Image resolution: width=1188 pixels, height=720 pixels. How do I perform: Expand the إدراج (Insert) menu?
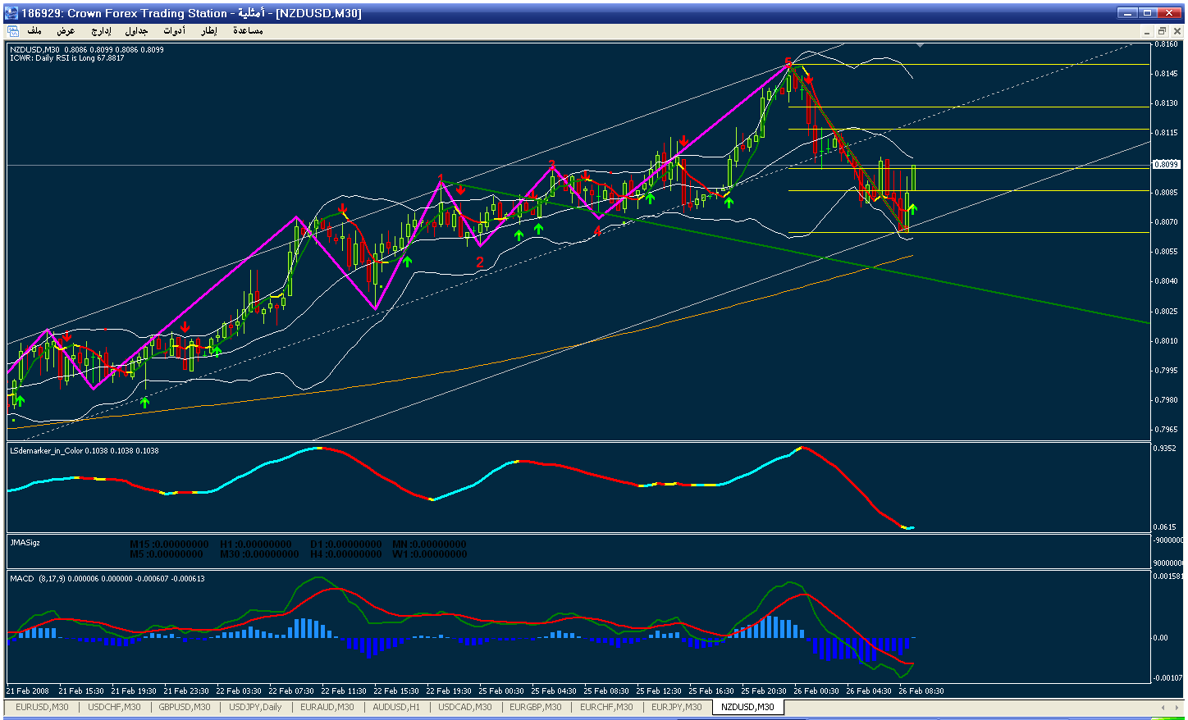click(x=101, y=31)
